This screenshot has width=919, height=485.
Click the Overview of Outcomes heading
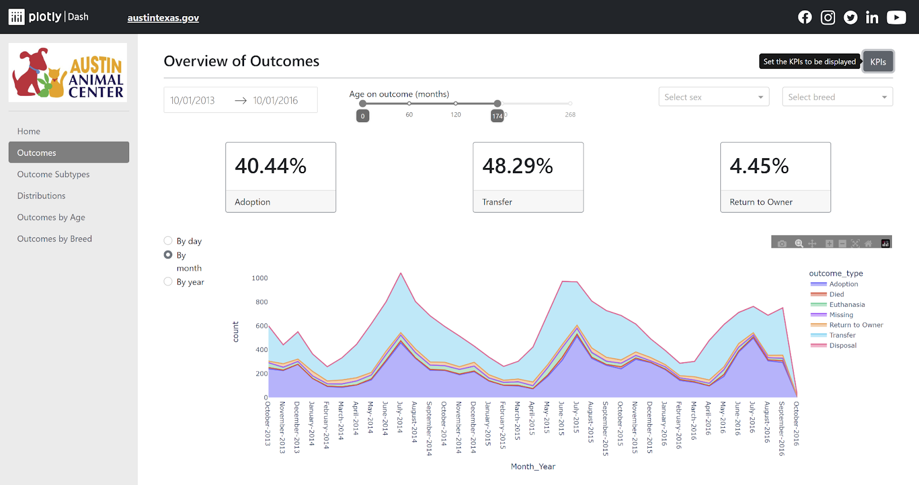tap(241, 61)
